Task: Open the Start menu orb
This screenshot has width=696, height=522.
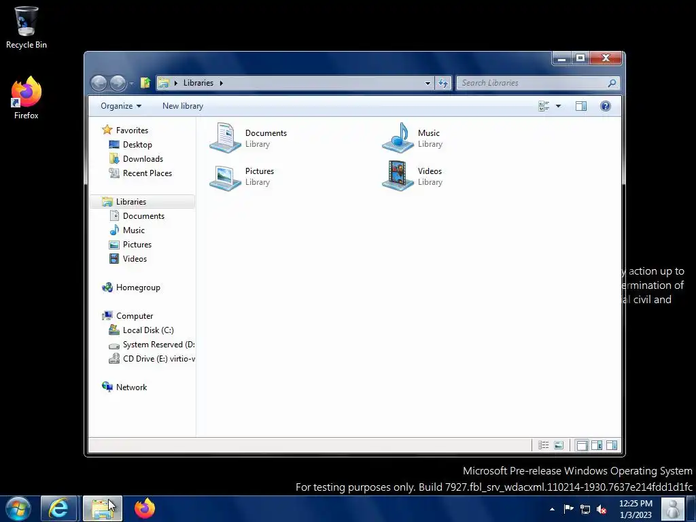Action: (18, 508)
